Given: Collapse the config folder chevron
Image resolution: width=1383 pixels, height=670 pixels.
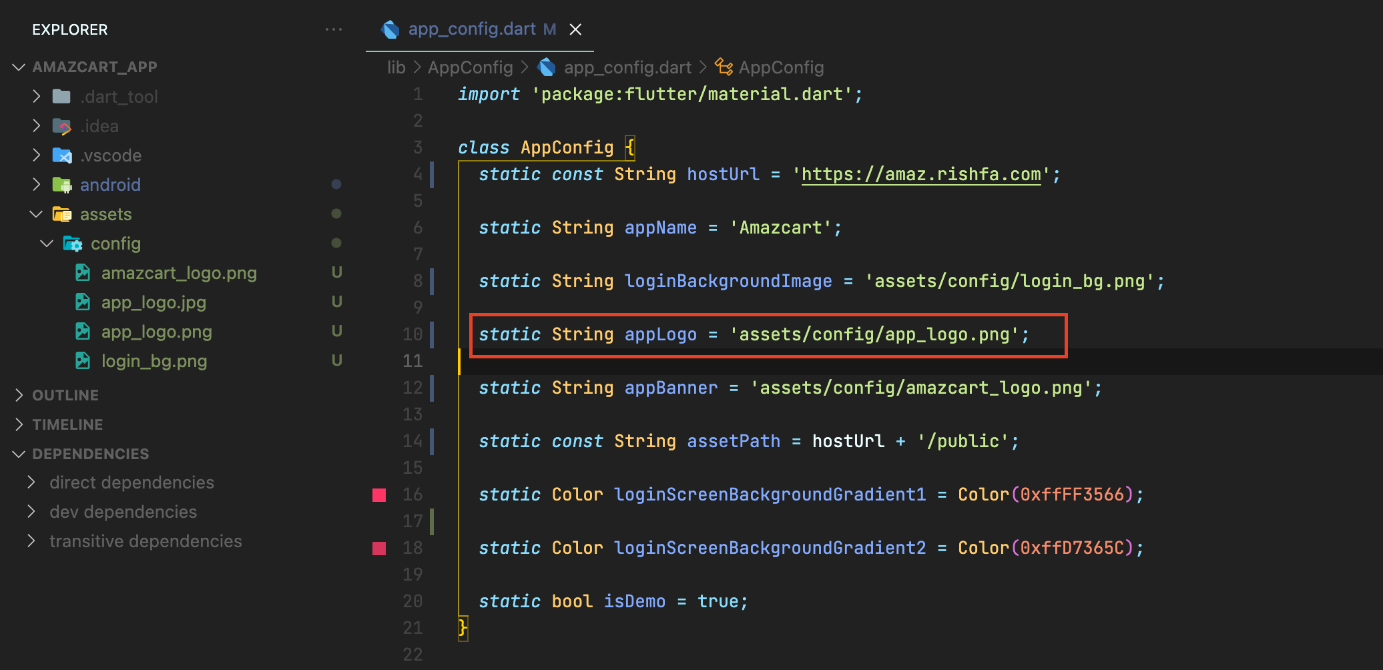Looking at the screenshot, I should point(47,244).
